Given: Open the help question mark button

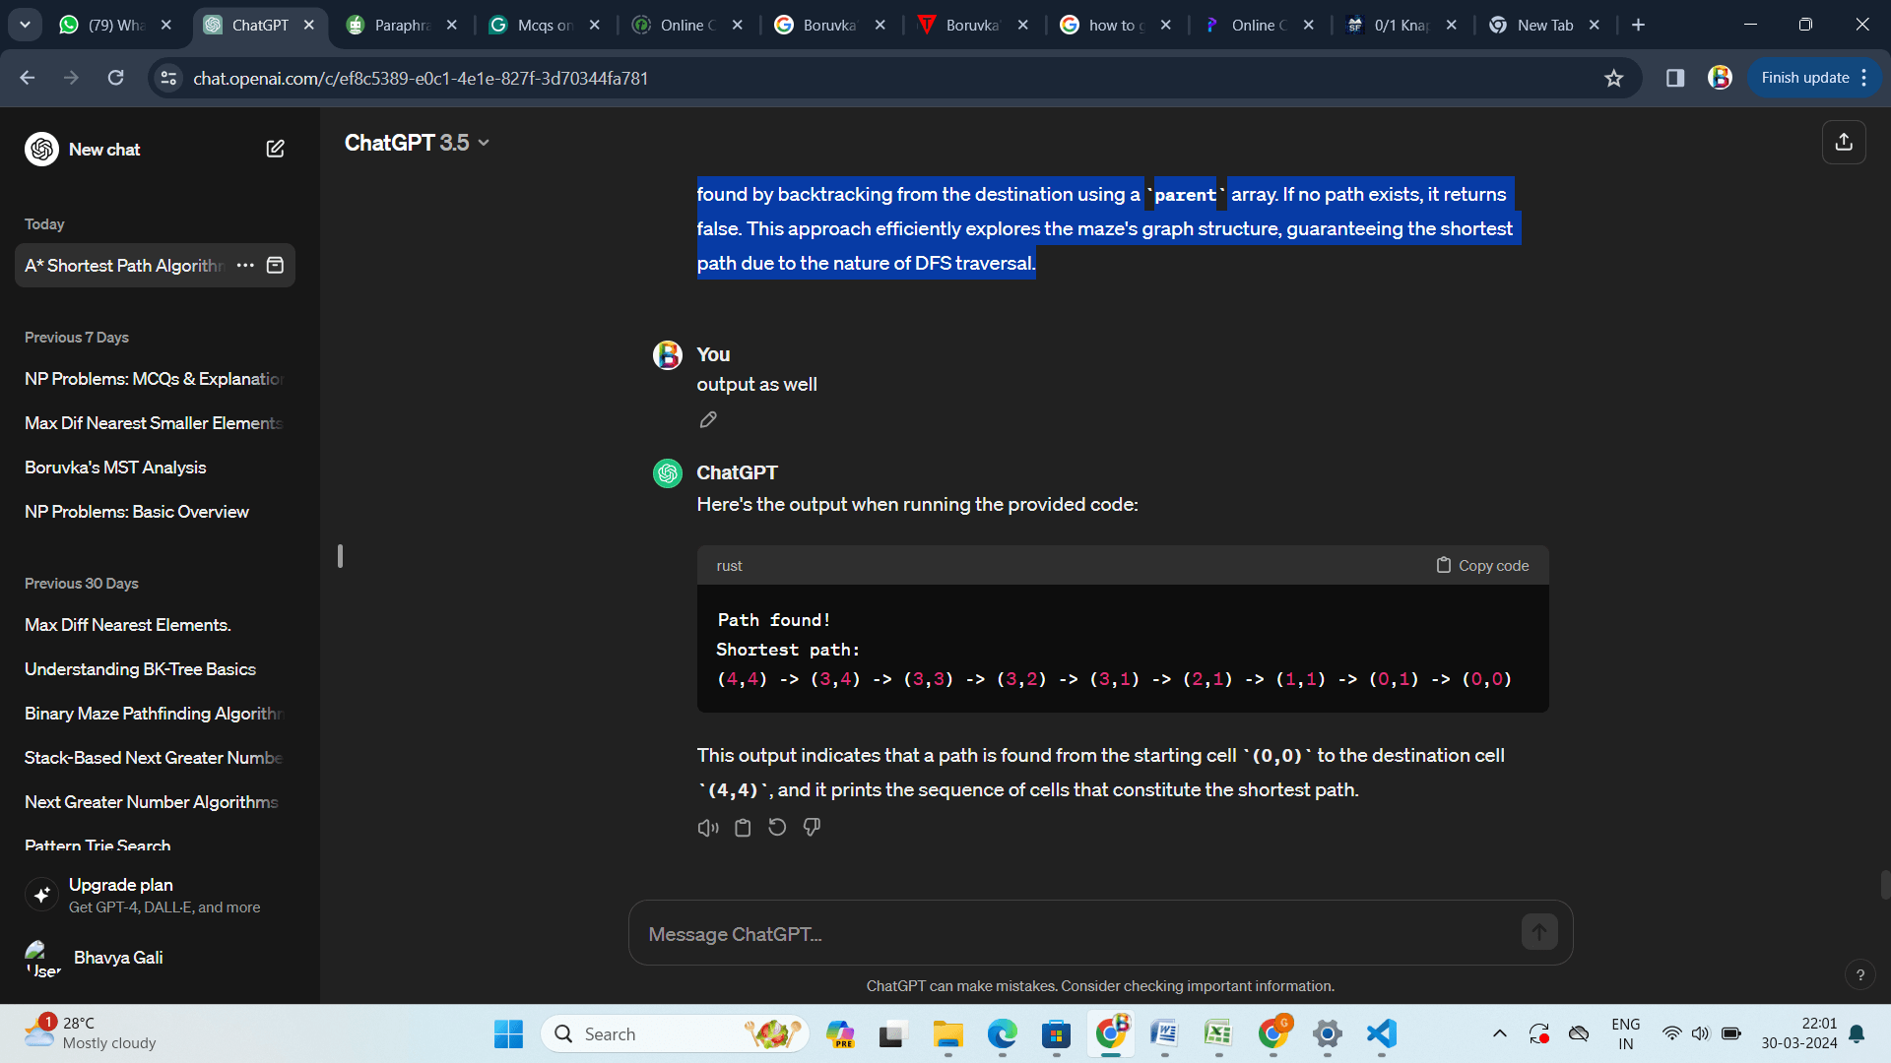Looking at the screenshot, I should pos(1859,974).
